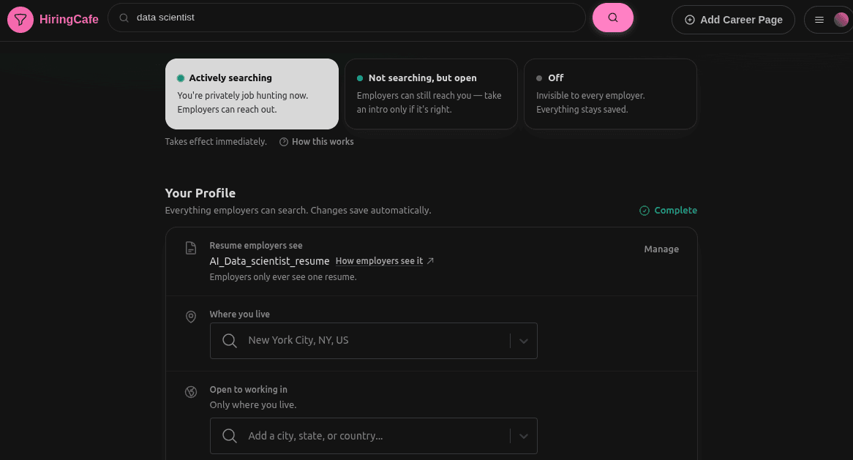The width and height of the screenshot is (853, 460).
Task: Click Everything employers can search description
Action: [x=298, y=211]
